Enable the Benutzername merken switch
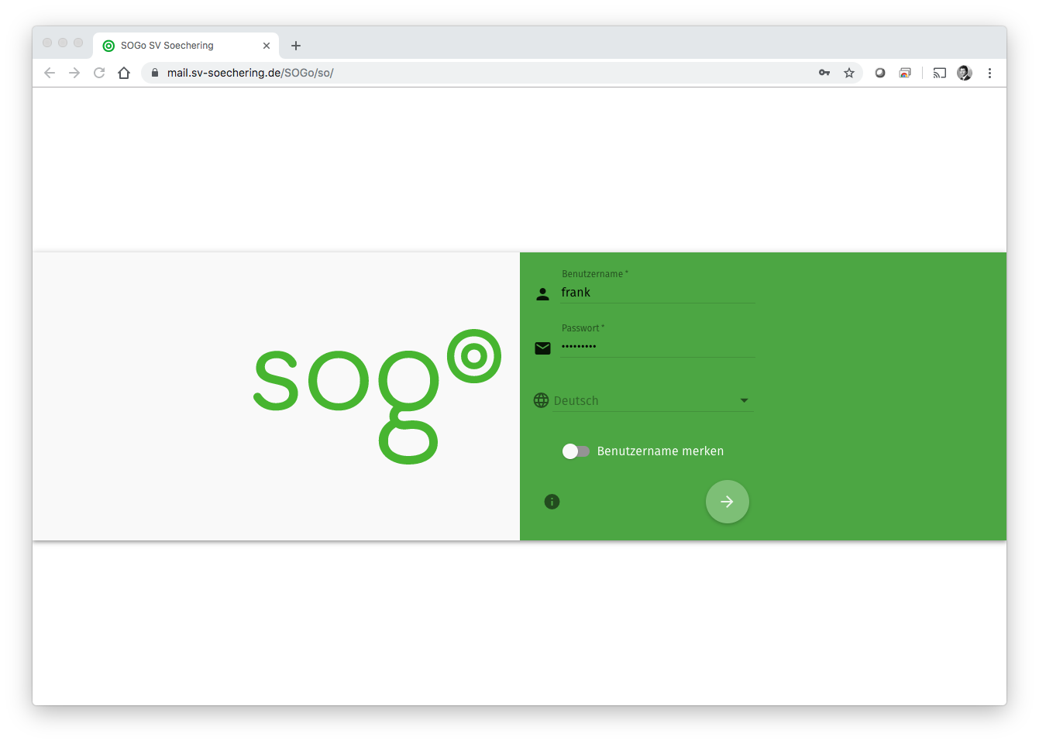The height and width of the screenshot is (744, 1039). [x=576, y=451]
